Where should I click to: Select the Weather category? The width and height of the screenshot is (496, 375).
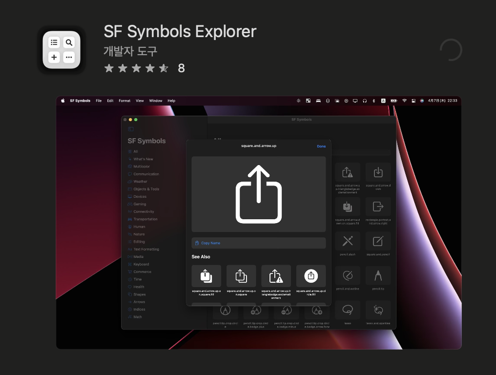tap(137, 182)
